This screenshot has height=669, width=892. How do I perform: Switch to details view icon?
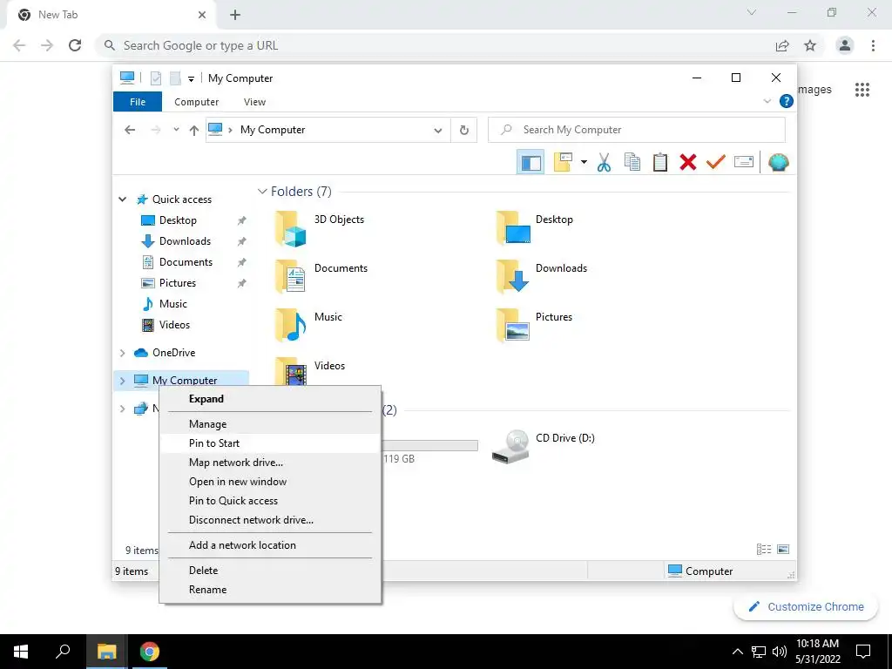tap(764, 549)
